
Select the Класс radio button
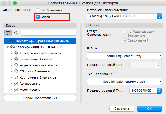click(38, 17)
